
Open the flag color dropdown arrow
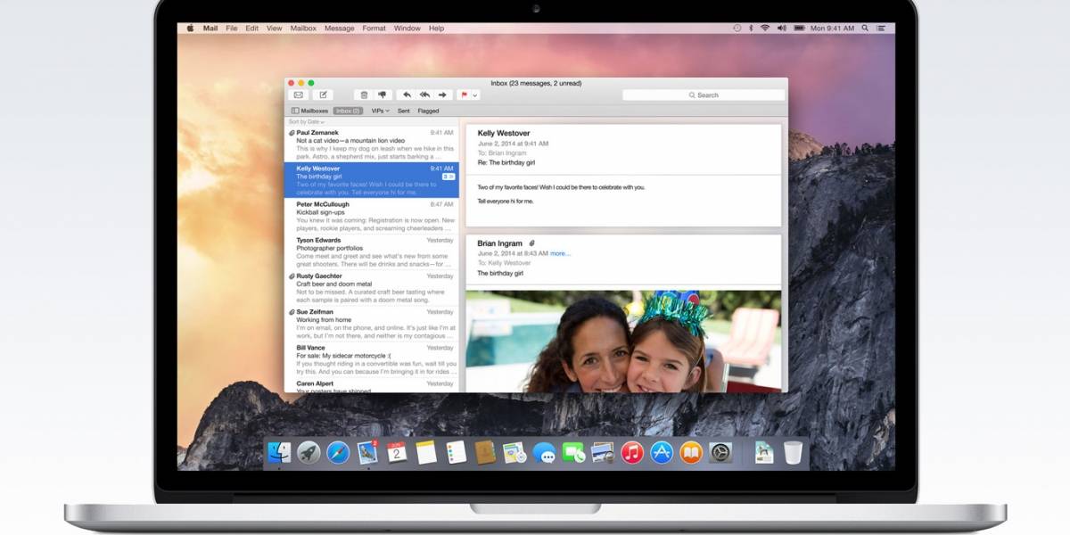click(475, 95)
